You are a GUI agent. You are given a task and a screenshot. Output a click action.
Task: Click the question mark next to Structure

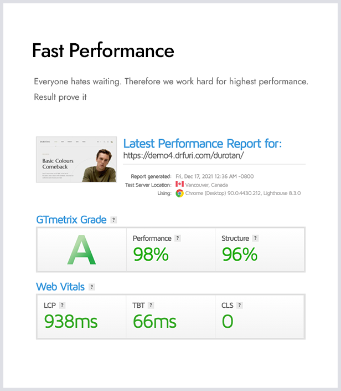pyautogui.click(x=255, y=238)
